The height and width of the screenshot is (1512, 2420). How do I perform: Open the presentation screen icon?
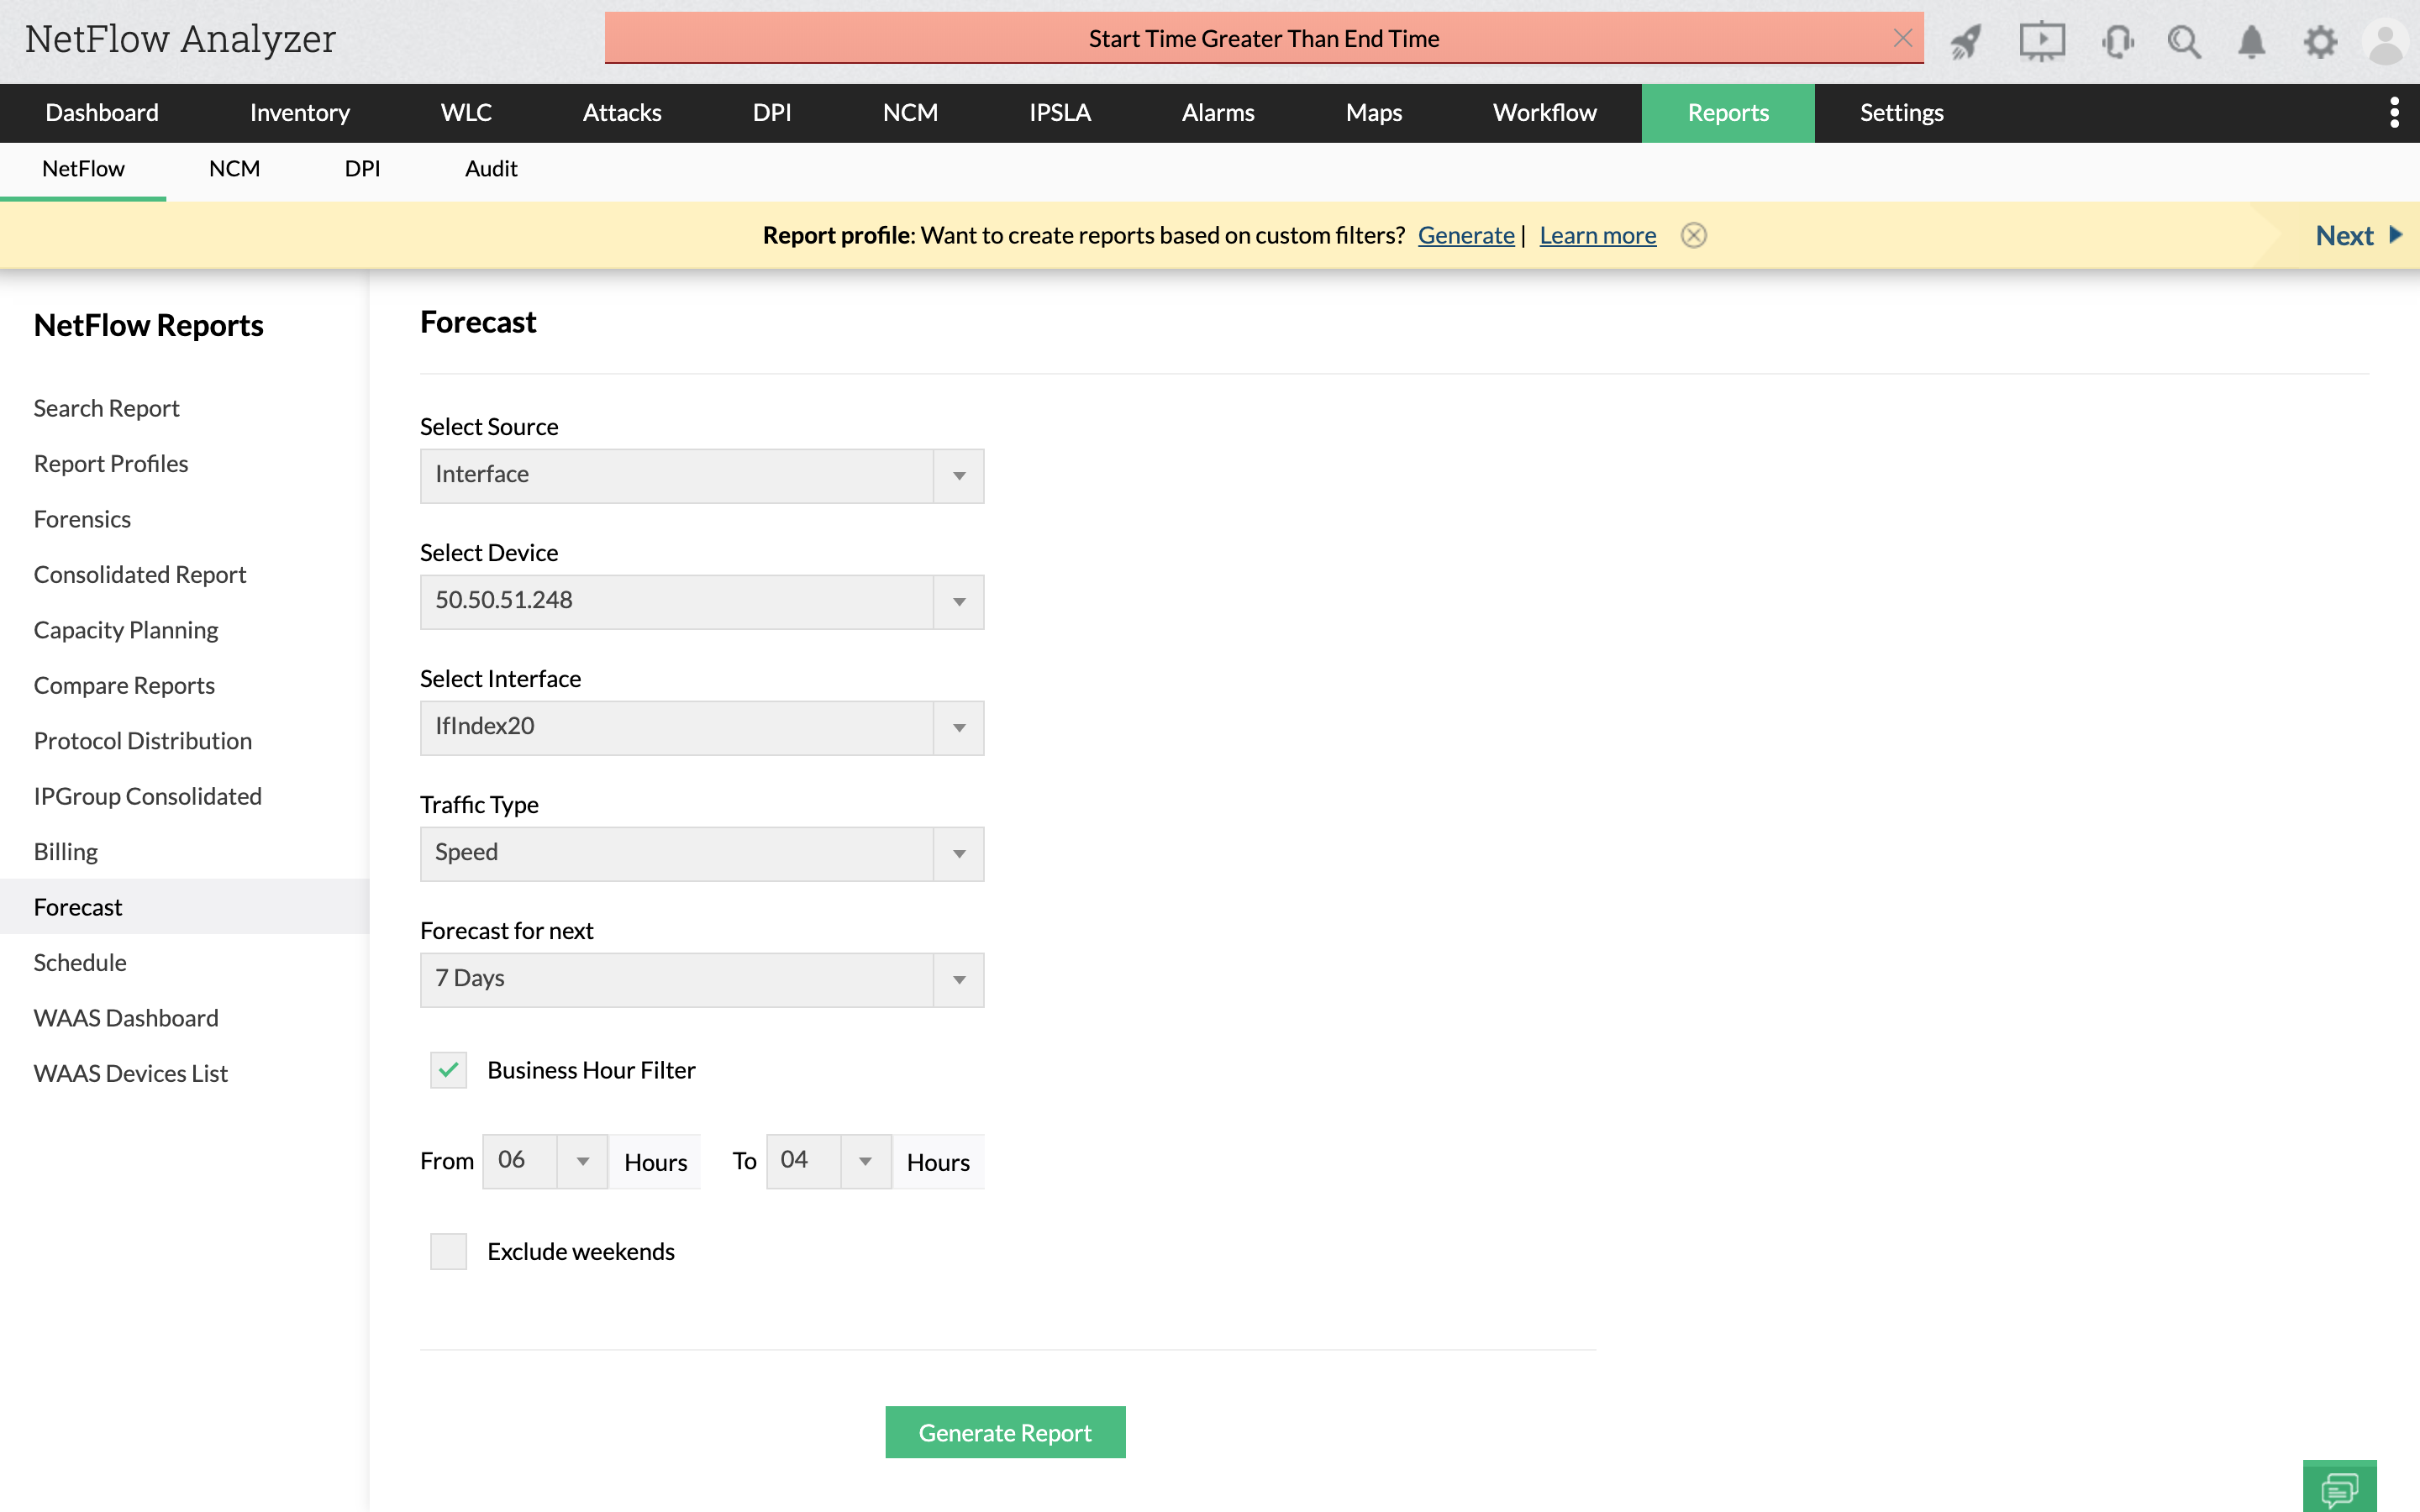(2041, 41)
